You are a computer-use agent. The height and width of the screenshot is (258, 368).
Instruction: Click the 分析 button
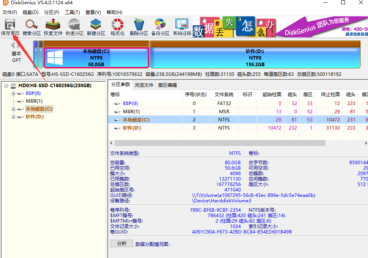click(121, 244)
